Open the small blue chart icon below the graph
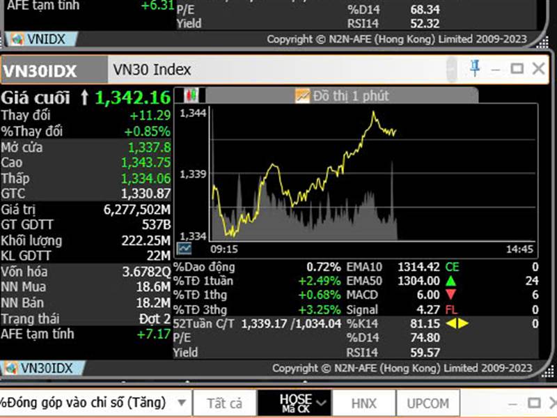Screen dimensions: 557x418 click(185, 248)
